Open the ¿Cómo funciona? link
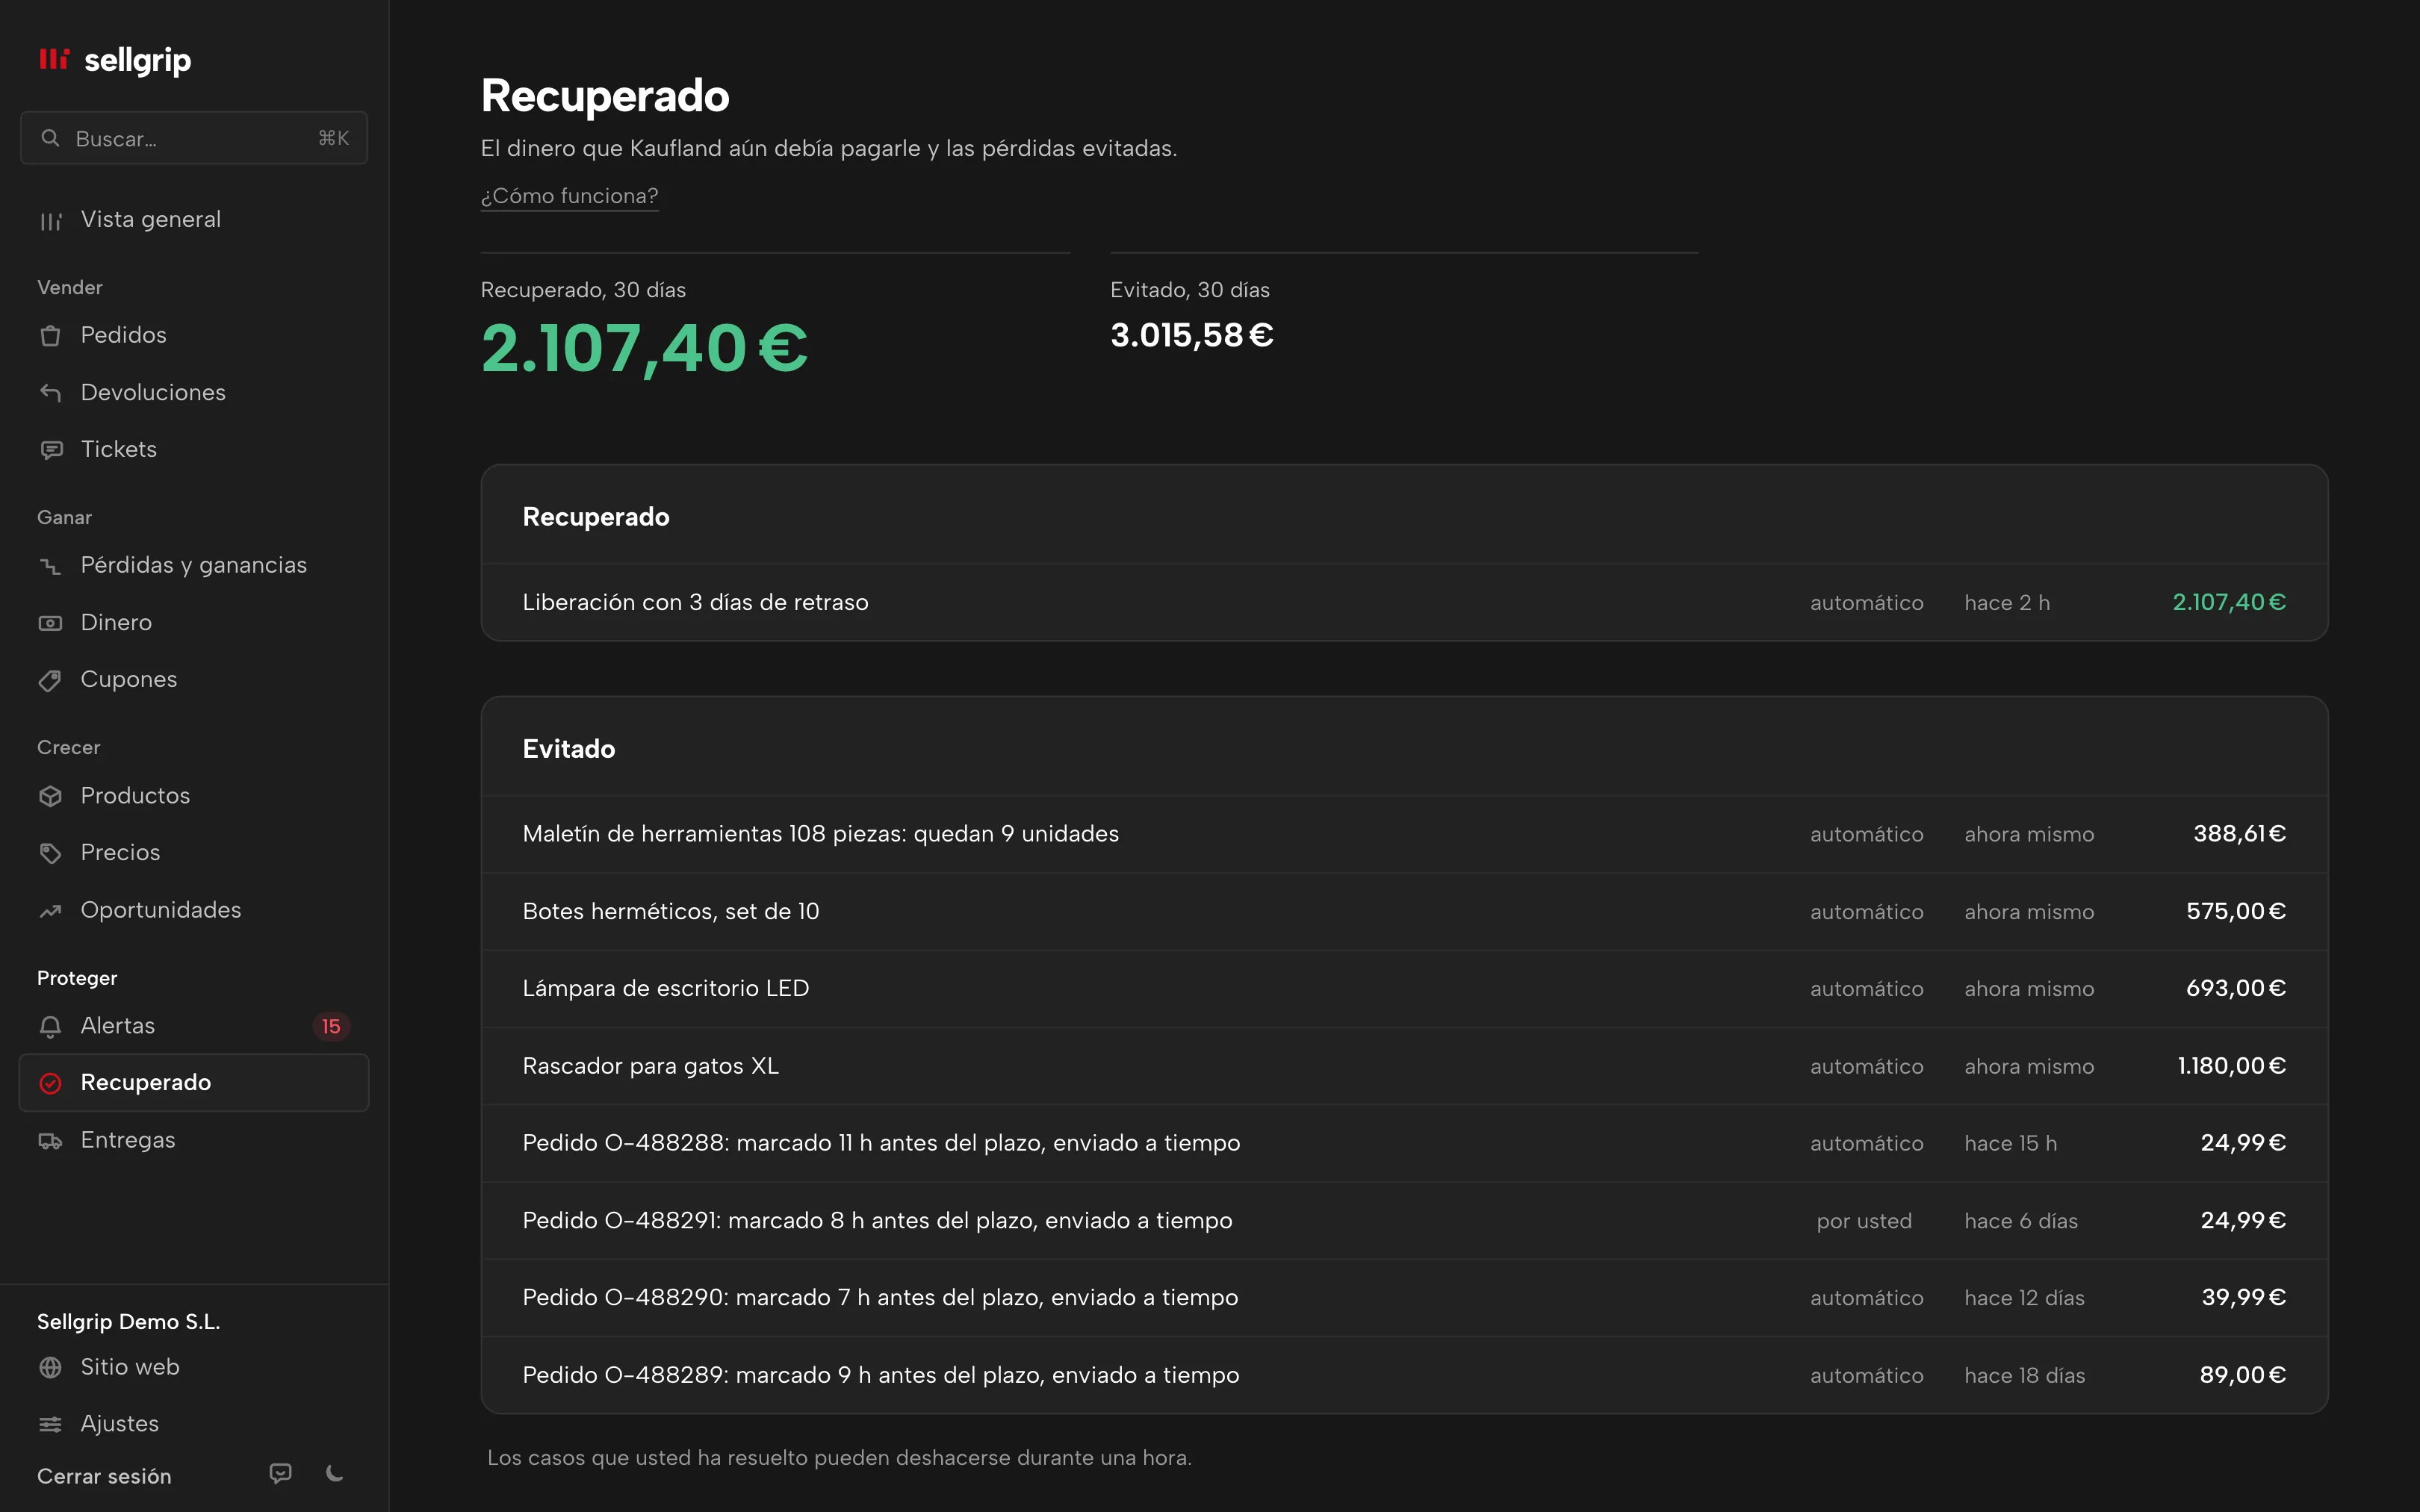This screenshot has width=2420, height=1512. (x=569, y=196)
